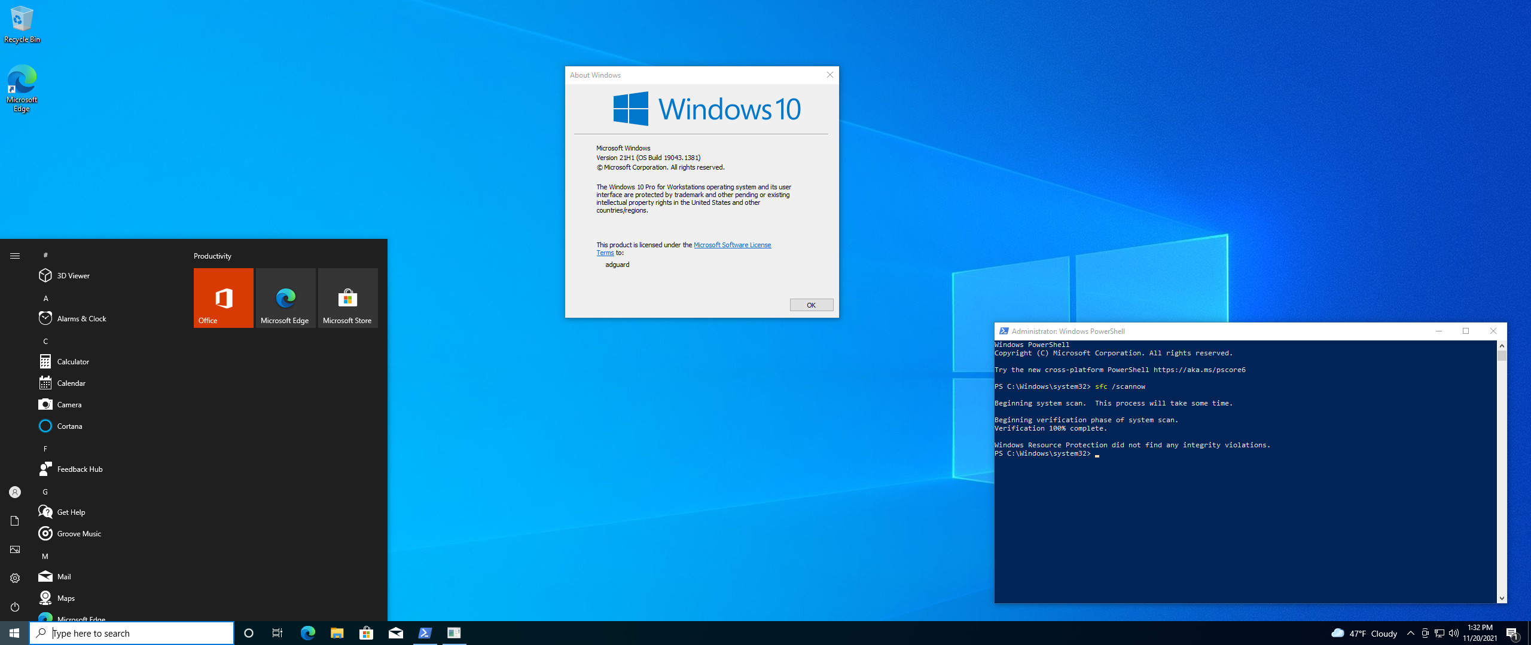
Task: Open Alarms & Clock app
Action: coord(108,318)
